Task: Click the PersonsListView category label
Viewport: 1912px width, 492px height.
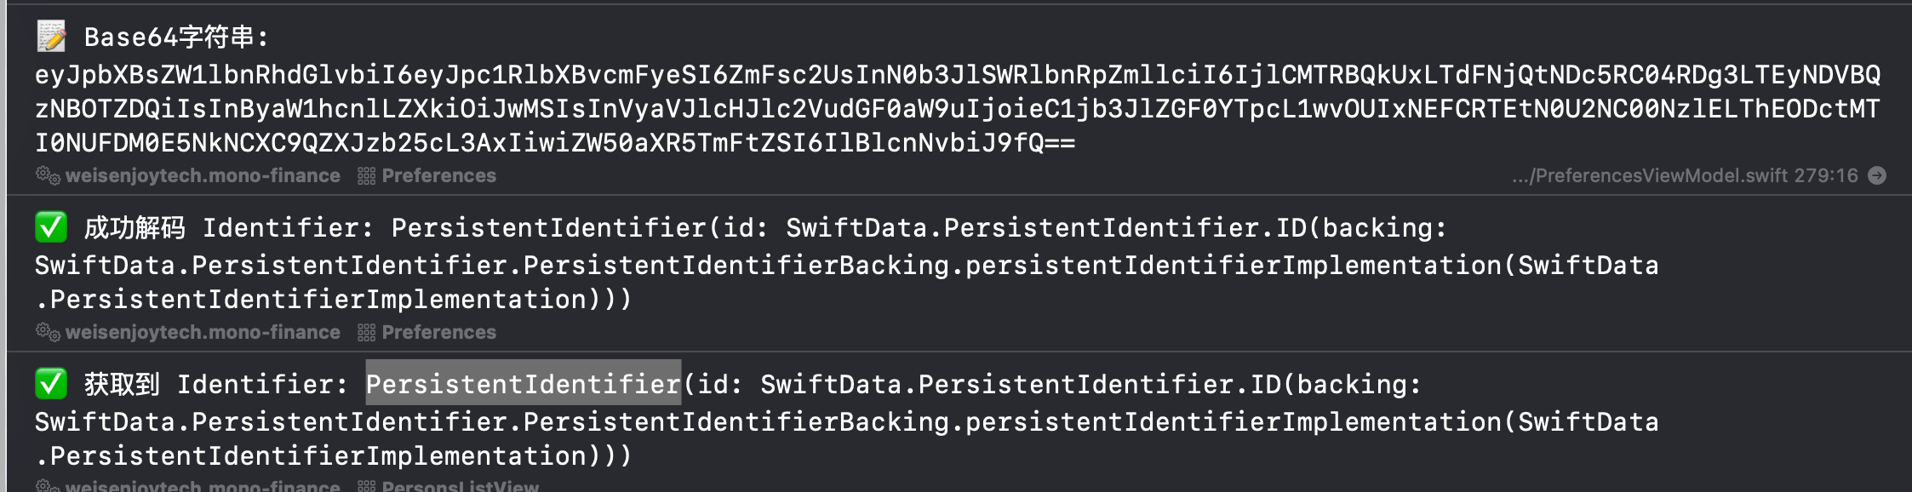Action: (x=460, y=486)
